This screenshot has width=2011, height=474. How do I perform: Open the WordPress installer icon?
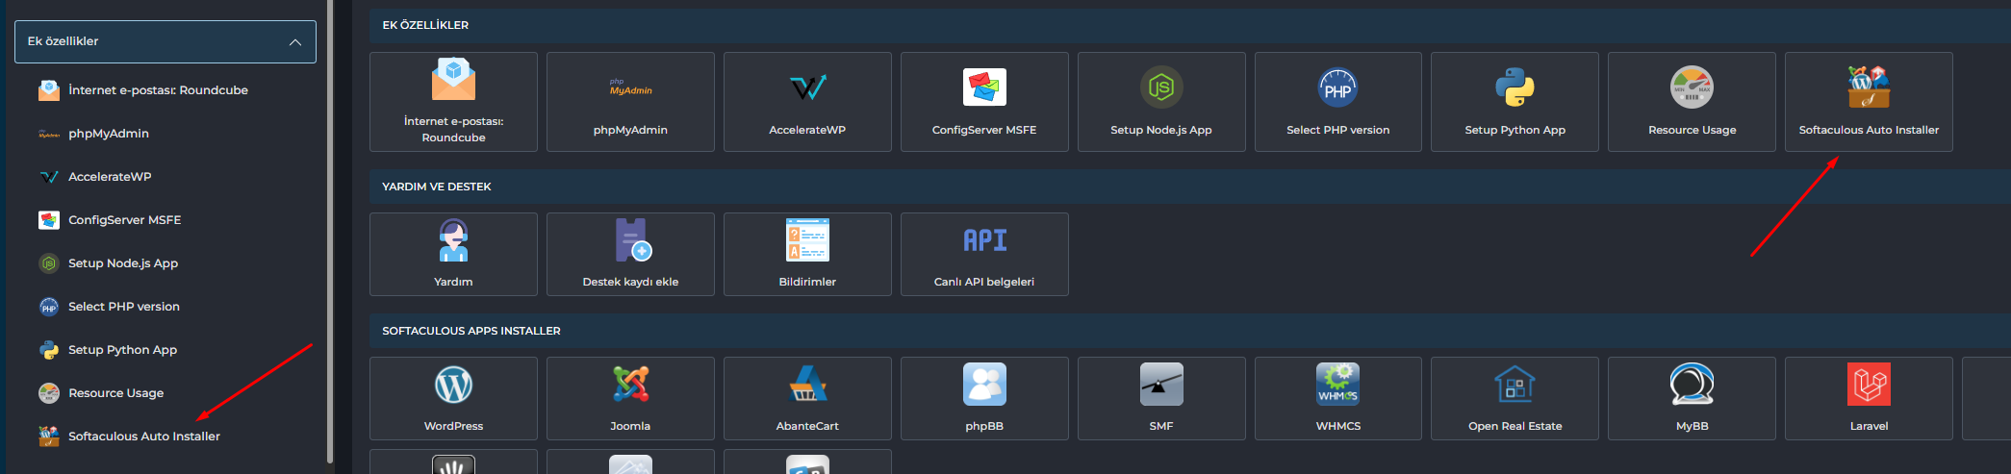[453, 386]
